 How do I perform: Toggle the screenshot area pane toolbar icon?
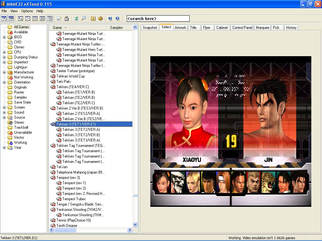pos(11,19)
